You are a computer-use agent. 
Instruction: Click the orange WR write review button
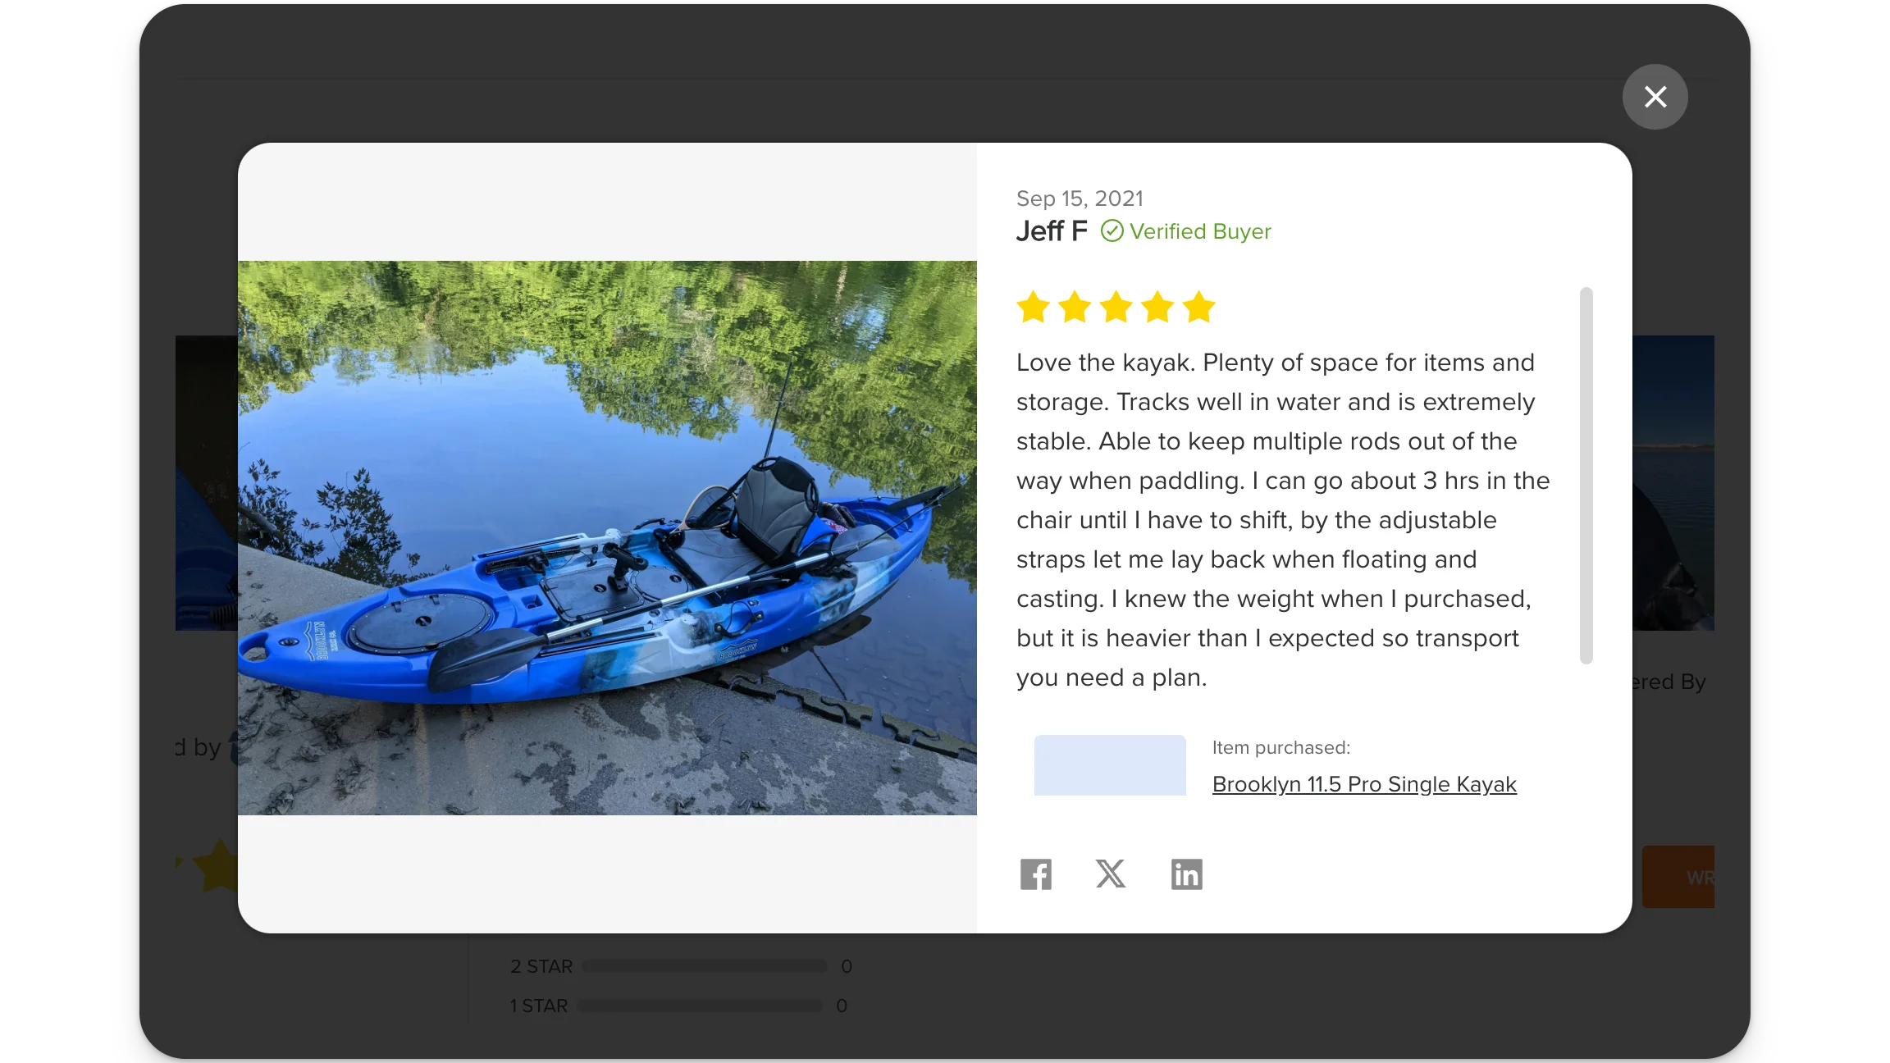pos(1679,876)
